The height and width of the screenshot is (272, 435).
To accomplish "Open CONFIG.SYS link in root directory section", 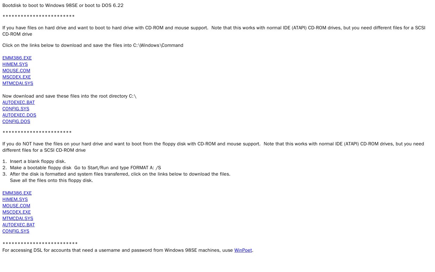I will [16, 109].
